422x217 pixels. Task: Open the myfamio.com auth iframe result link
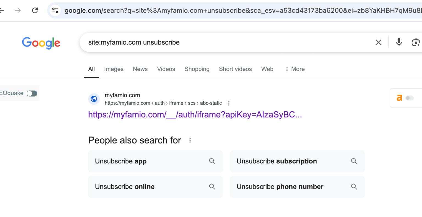pos(195,115)
